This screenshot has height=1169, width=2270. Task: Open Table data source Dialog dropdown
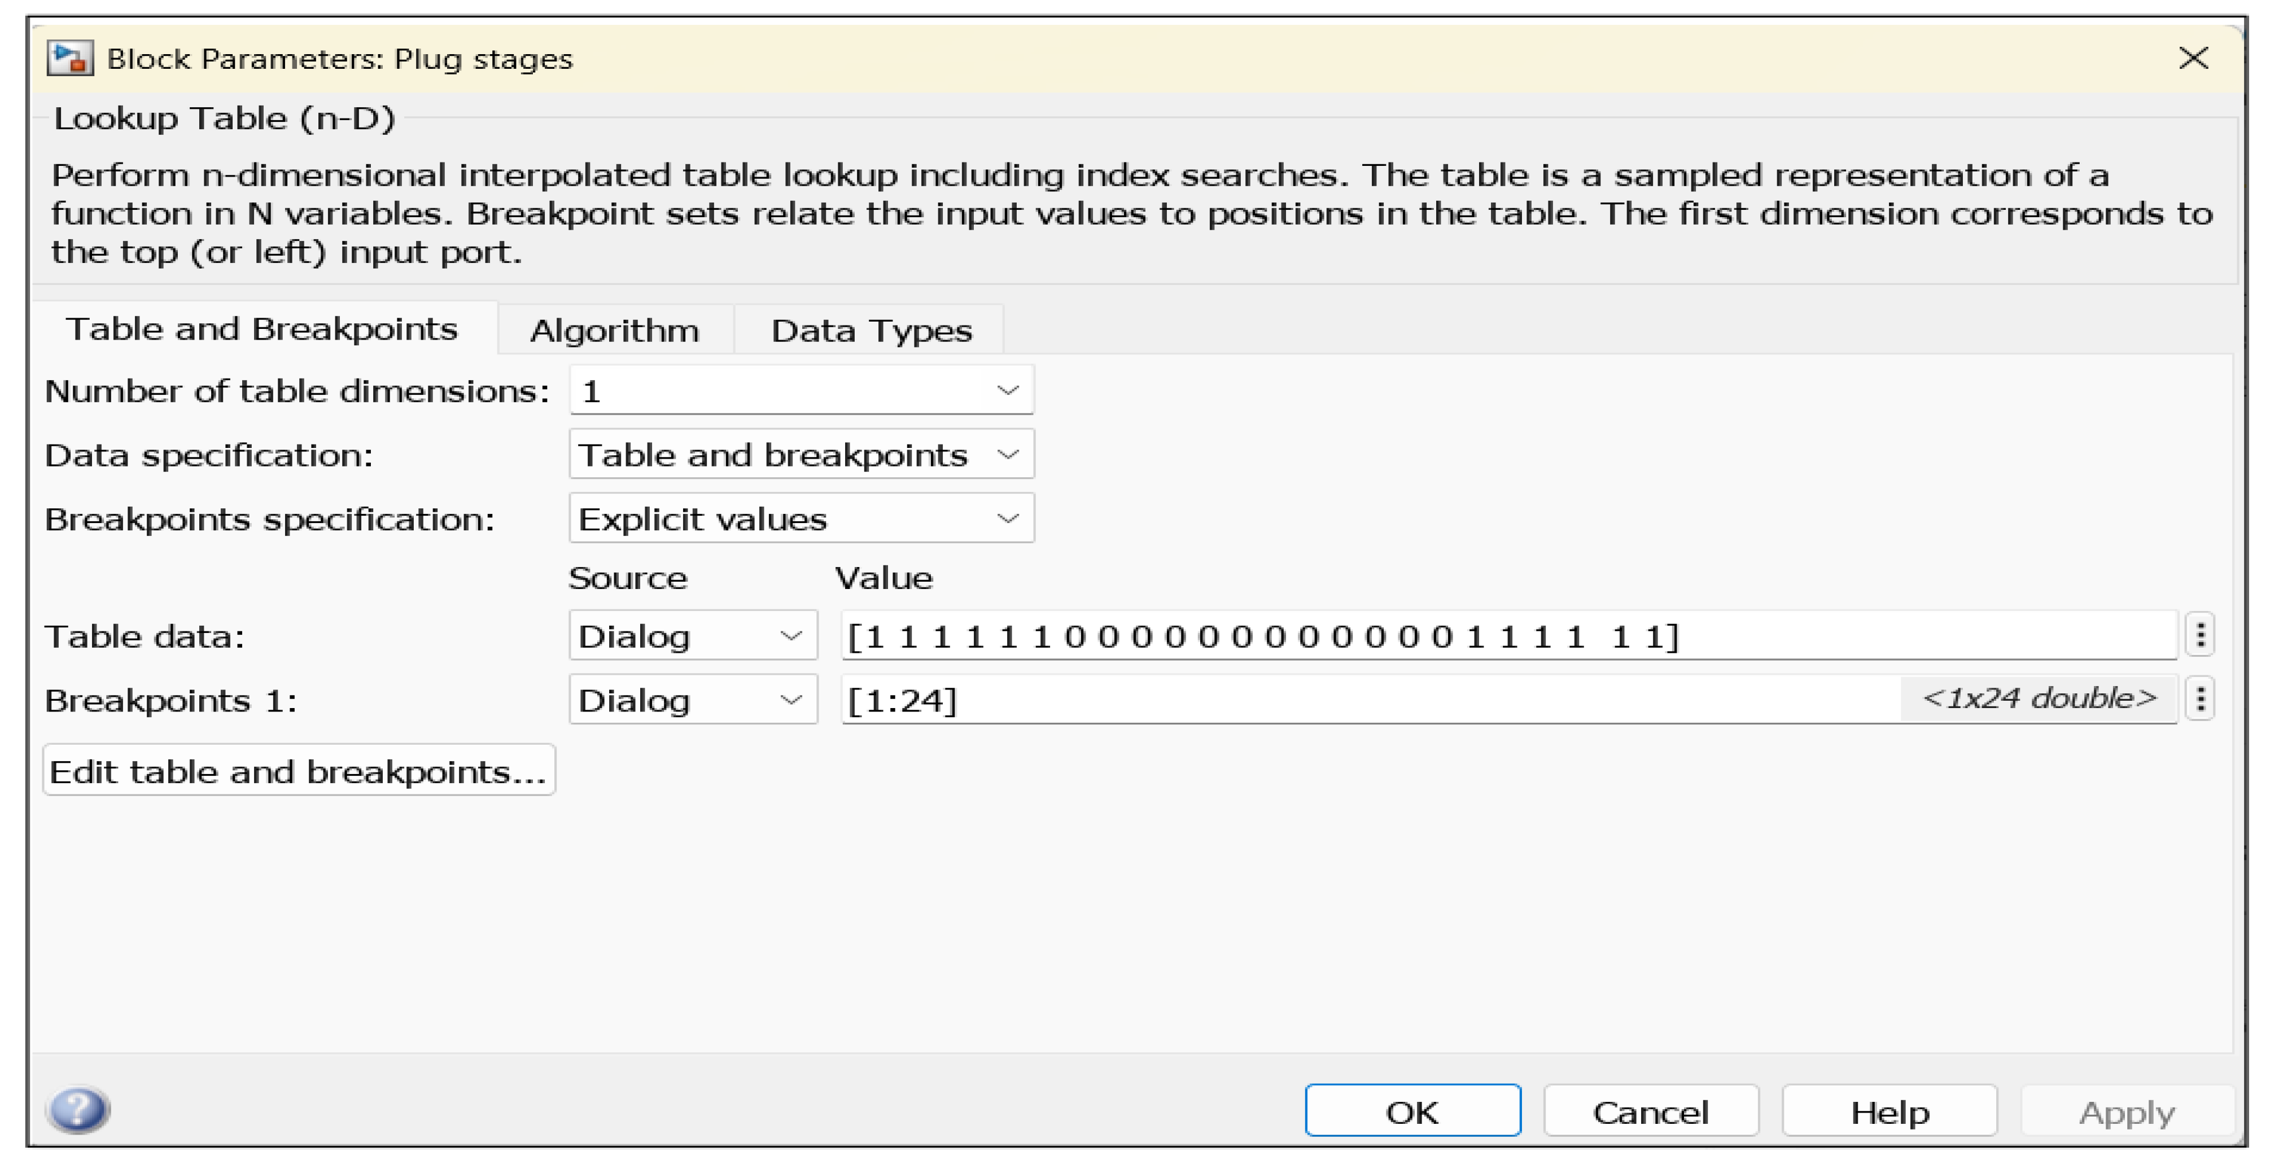pyautogui.click(x=693, y=635)
